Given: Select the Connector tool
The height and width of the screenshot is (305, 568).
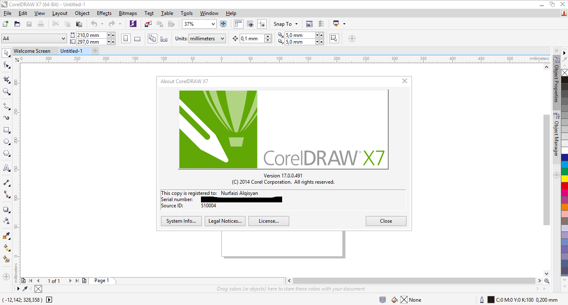Looking at the screenshot, I should click(x=6, y=194).
